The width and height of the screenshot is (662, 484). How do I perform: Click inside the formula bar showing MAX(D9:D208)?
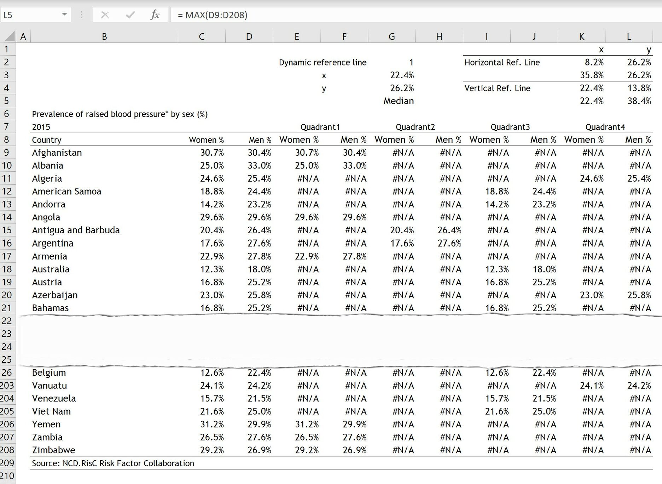click(212, 15)
